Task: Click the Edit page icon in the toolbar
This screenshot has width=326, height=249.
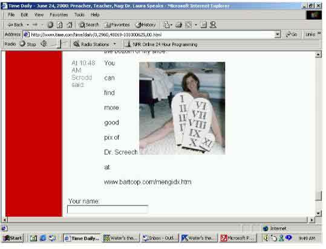Action: pyautogui.click(x=189, y=25)
